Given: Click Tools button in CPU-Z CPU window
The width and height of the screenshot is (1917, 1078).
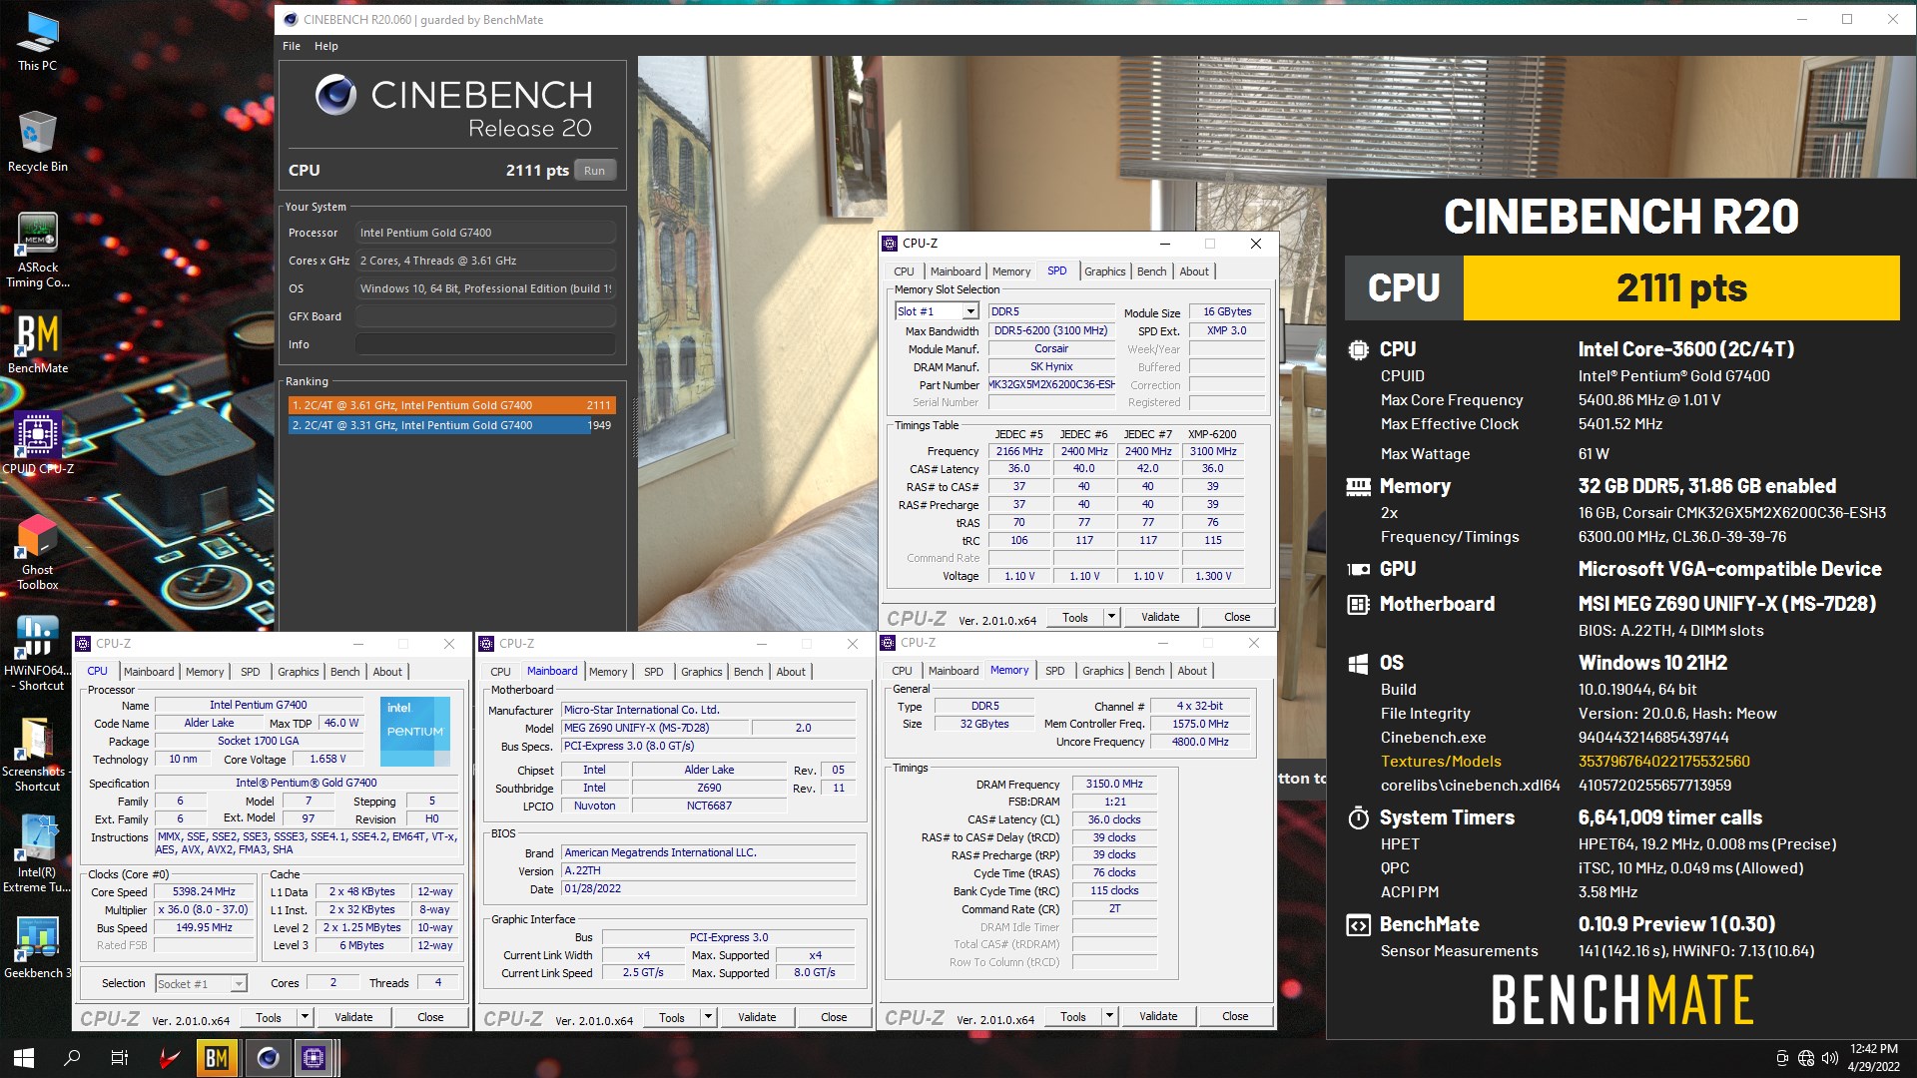Looking at the screenshot, I should click(269, 1017).
